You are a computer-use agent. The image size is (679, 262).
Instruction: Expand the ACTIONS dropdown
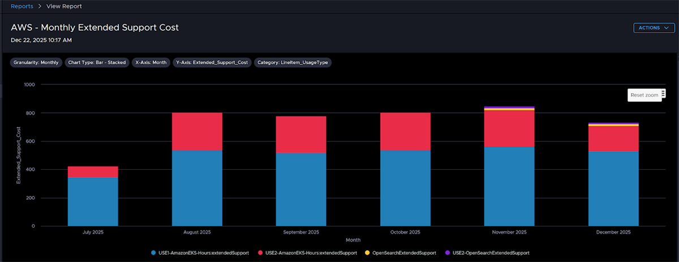(x=653, y=28)
